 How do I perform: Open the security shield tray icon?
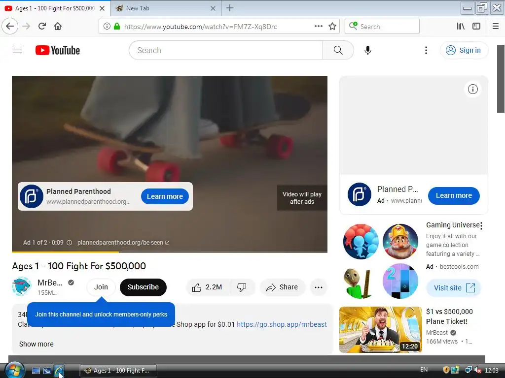pyautogui.click(x=446, y=370)
